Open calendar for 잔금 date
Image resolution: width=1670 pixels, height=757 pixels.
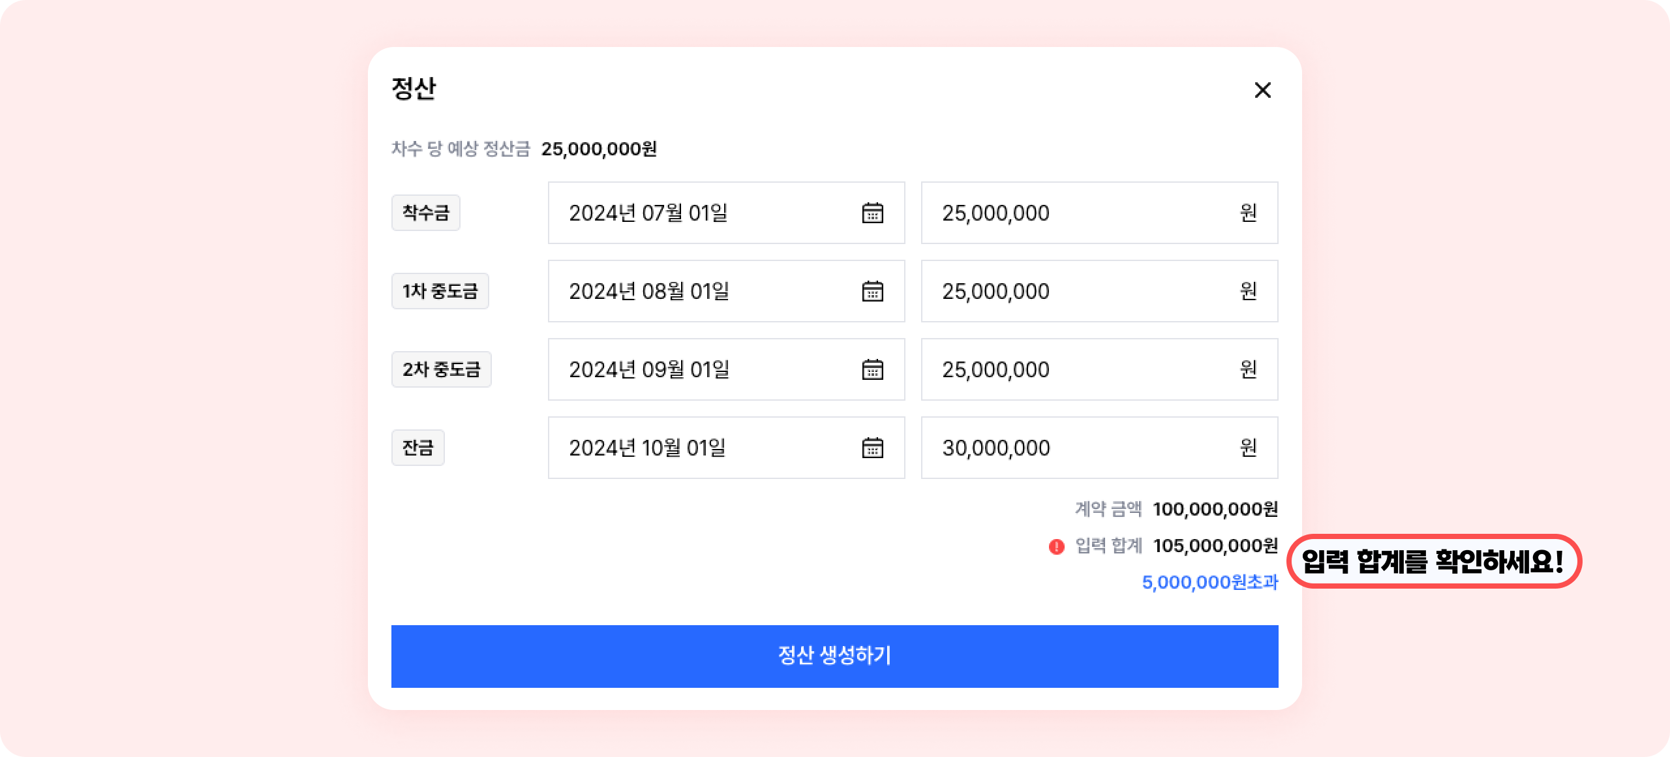click(872, 448)
